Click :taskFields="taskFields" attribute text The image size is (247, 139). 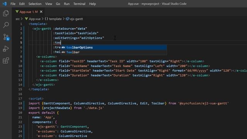(x=76, y=33)
